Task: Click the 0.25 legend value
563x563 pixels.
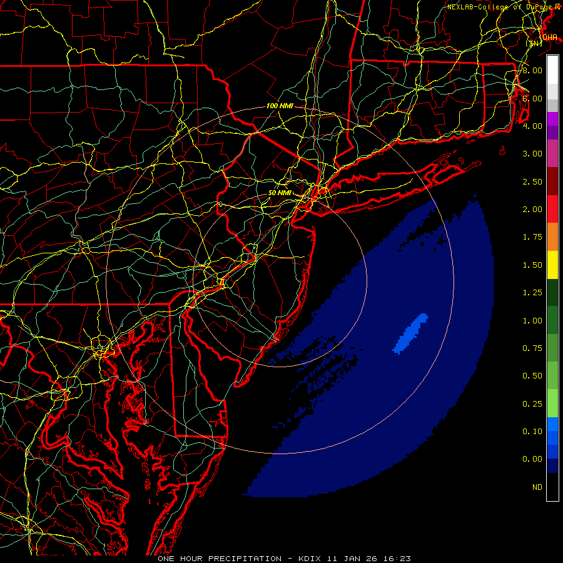Action: coord(532,404)
